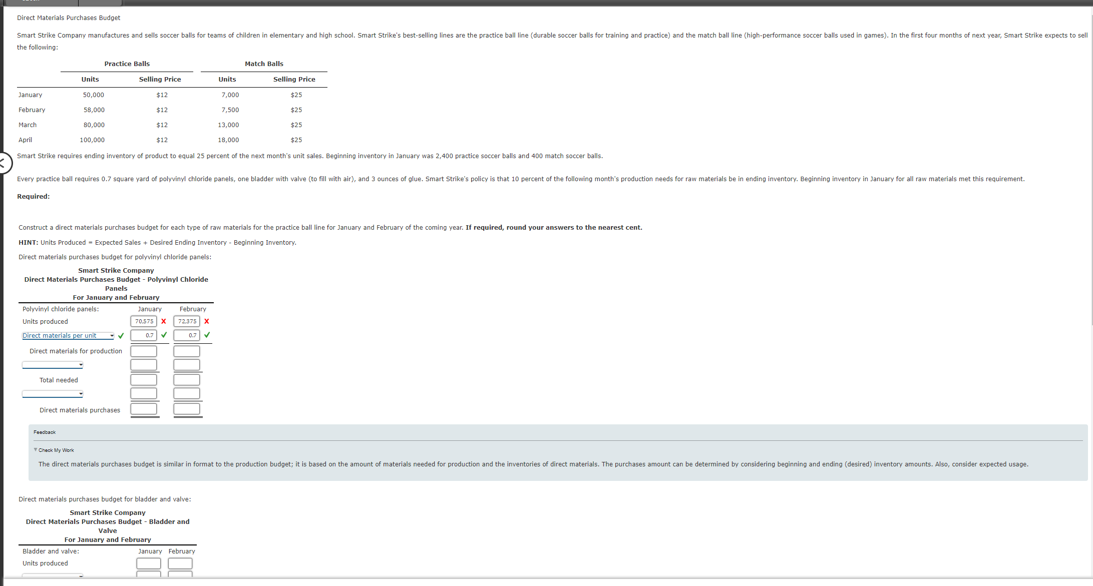Click February Total needed input field
1093x586 pixels.
187,380
